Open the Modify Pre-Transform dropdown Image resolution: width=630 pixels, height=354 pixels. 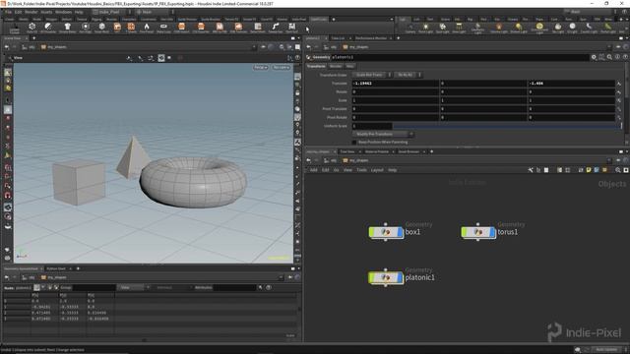coord(383,134)
